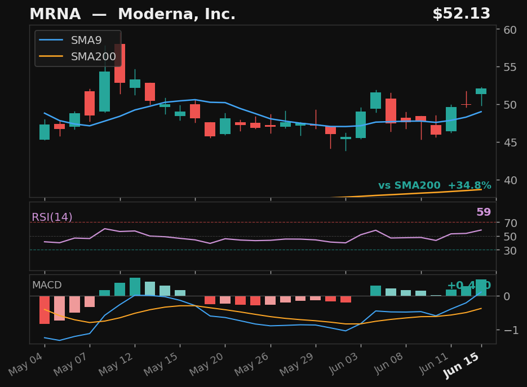The height and width of the screenshot is (387, 527).
Task: Click the blue SMA9 legend line swatch
Action: [51, 40]
